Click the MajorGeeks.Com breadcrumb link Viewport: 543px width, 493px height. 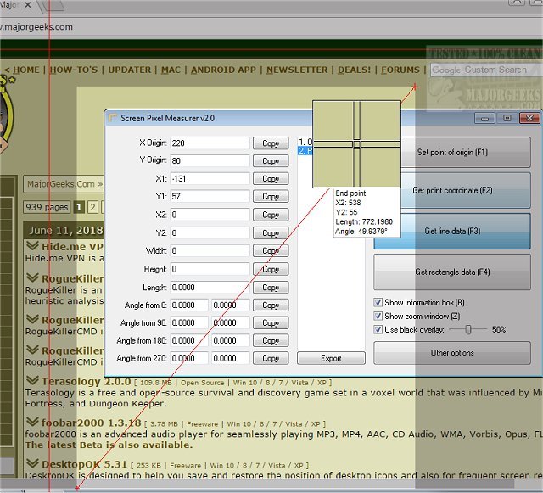tap(60, 183)
